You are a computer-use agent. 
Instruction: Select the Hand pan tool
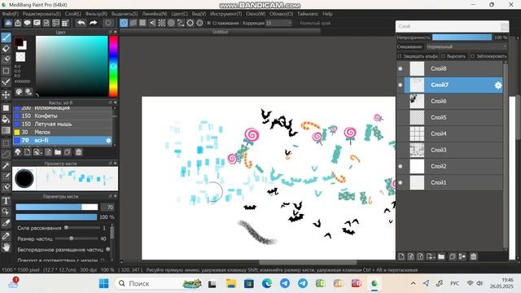pos(6,247)
